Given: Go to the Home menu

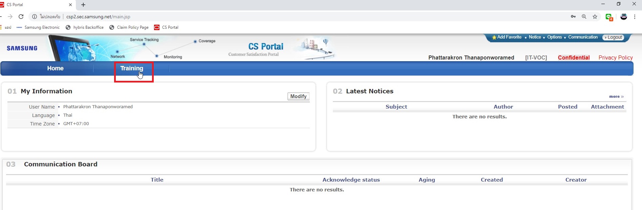Looking at the screenshot, I should click(x=55, y=68).
